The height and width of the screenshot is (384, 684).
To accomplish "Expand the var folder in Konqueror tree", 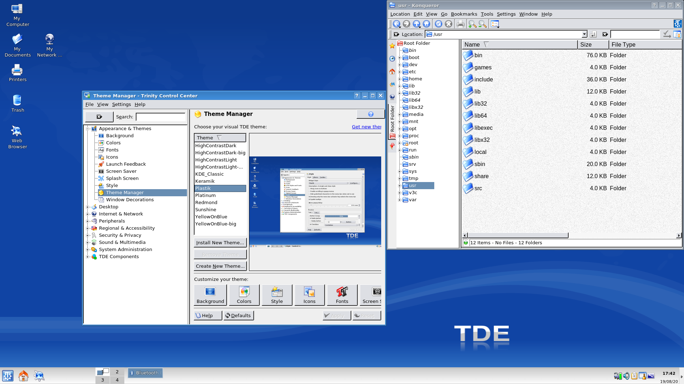I will [400, 200].
